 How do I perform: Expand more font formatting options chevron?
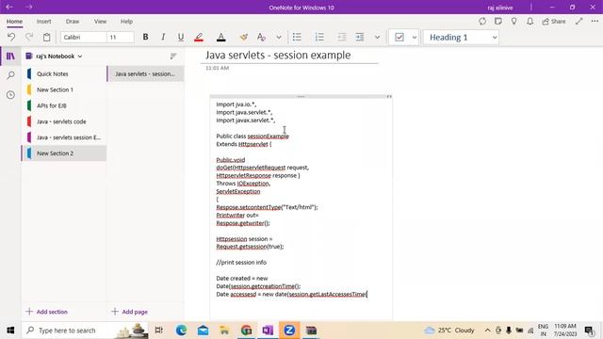click(279, 38)
